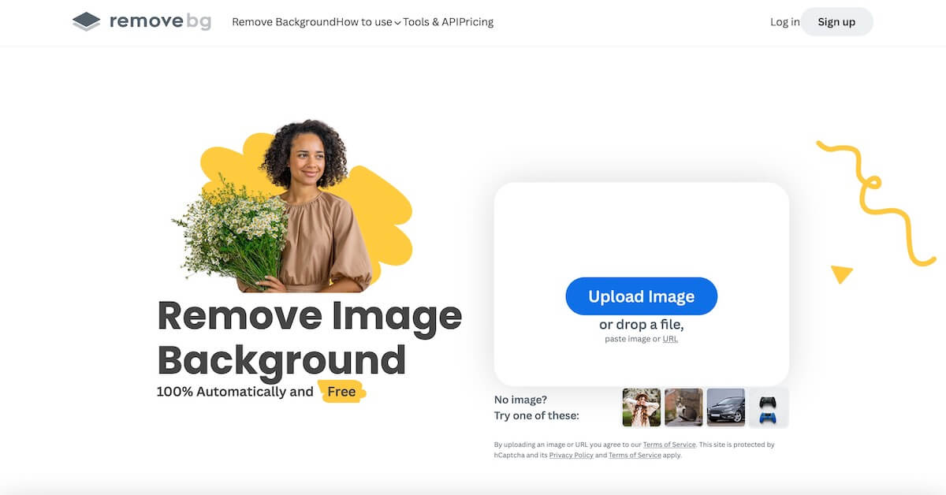Open the Privacy Policy link
This screenshot has height=495, width=946.
point(571,456)
